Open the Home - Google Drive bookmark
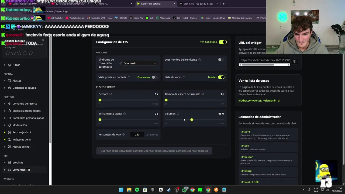 (213, 18)
